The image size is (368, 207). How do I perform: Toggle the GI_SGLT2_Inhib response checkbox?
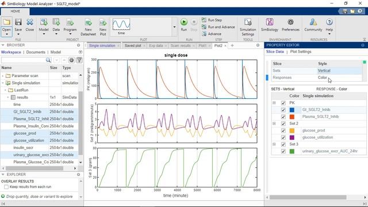click(x=283, y=110)
